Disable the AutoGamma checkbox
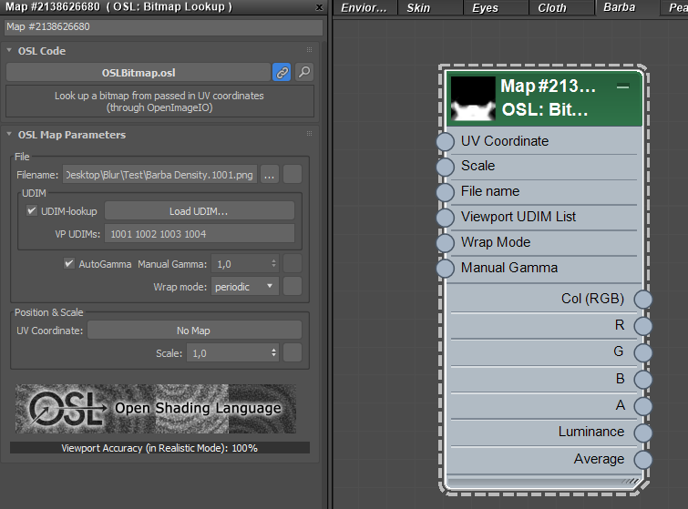This screenshot has width=688, height=509. pos(69,264)
